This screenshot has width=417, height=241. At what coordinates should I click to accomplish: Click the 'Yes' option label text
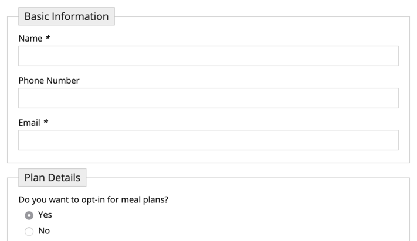pyautogui.click(x=45, y=215)
